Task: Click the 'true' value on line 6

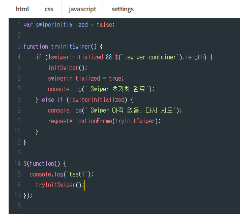Action: (x=115, y=79)
